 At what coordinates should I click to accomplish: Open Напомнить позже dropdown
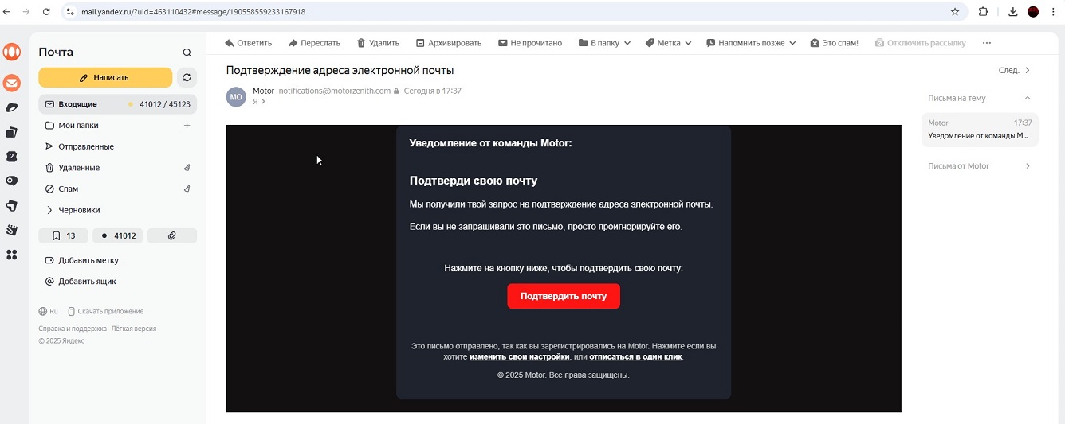(751, 43)
